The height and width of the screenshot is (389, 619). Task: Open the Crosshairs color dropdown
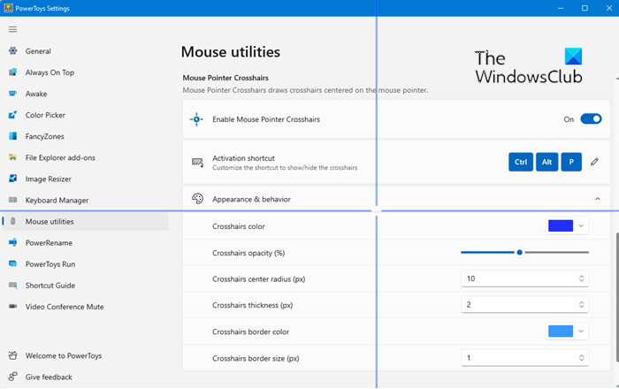[x=568, y=226]
